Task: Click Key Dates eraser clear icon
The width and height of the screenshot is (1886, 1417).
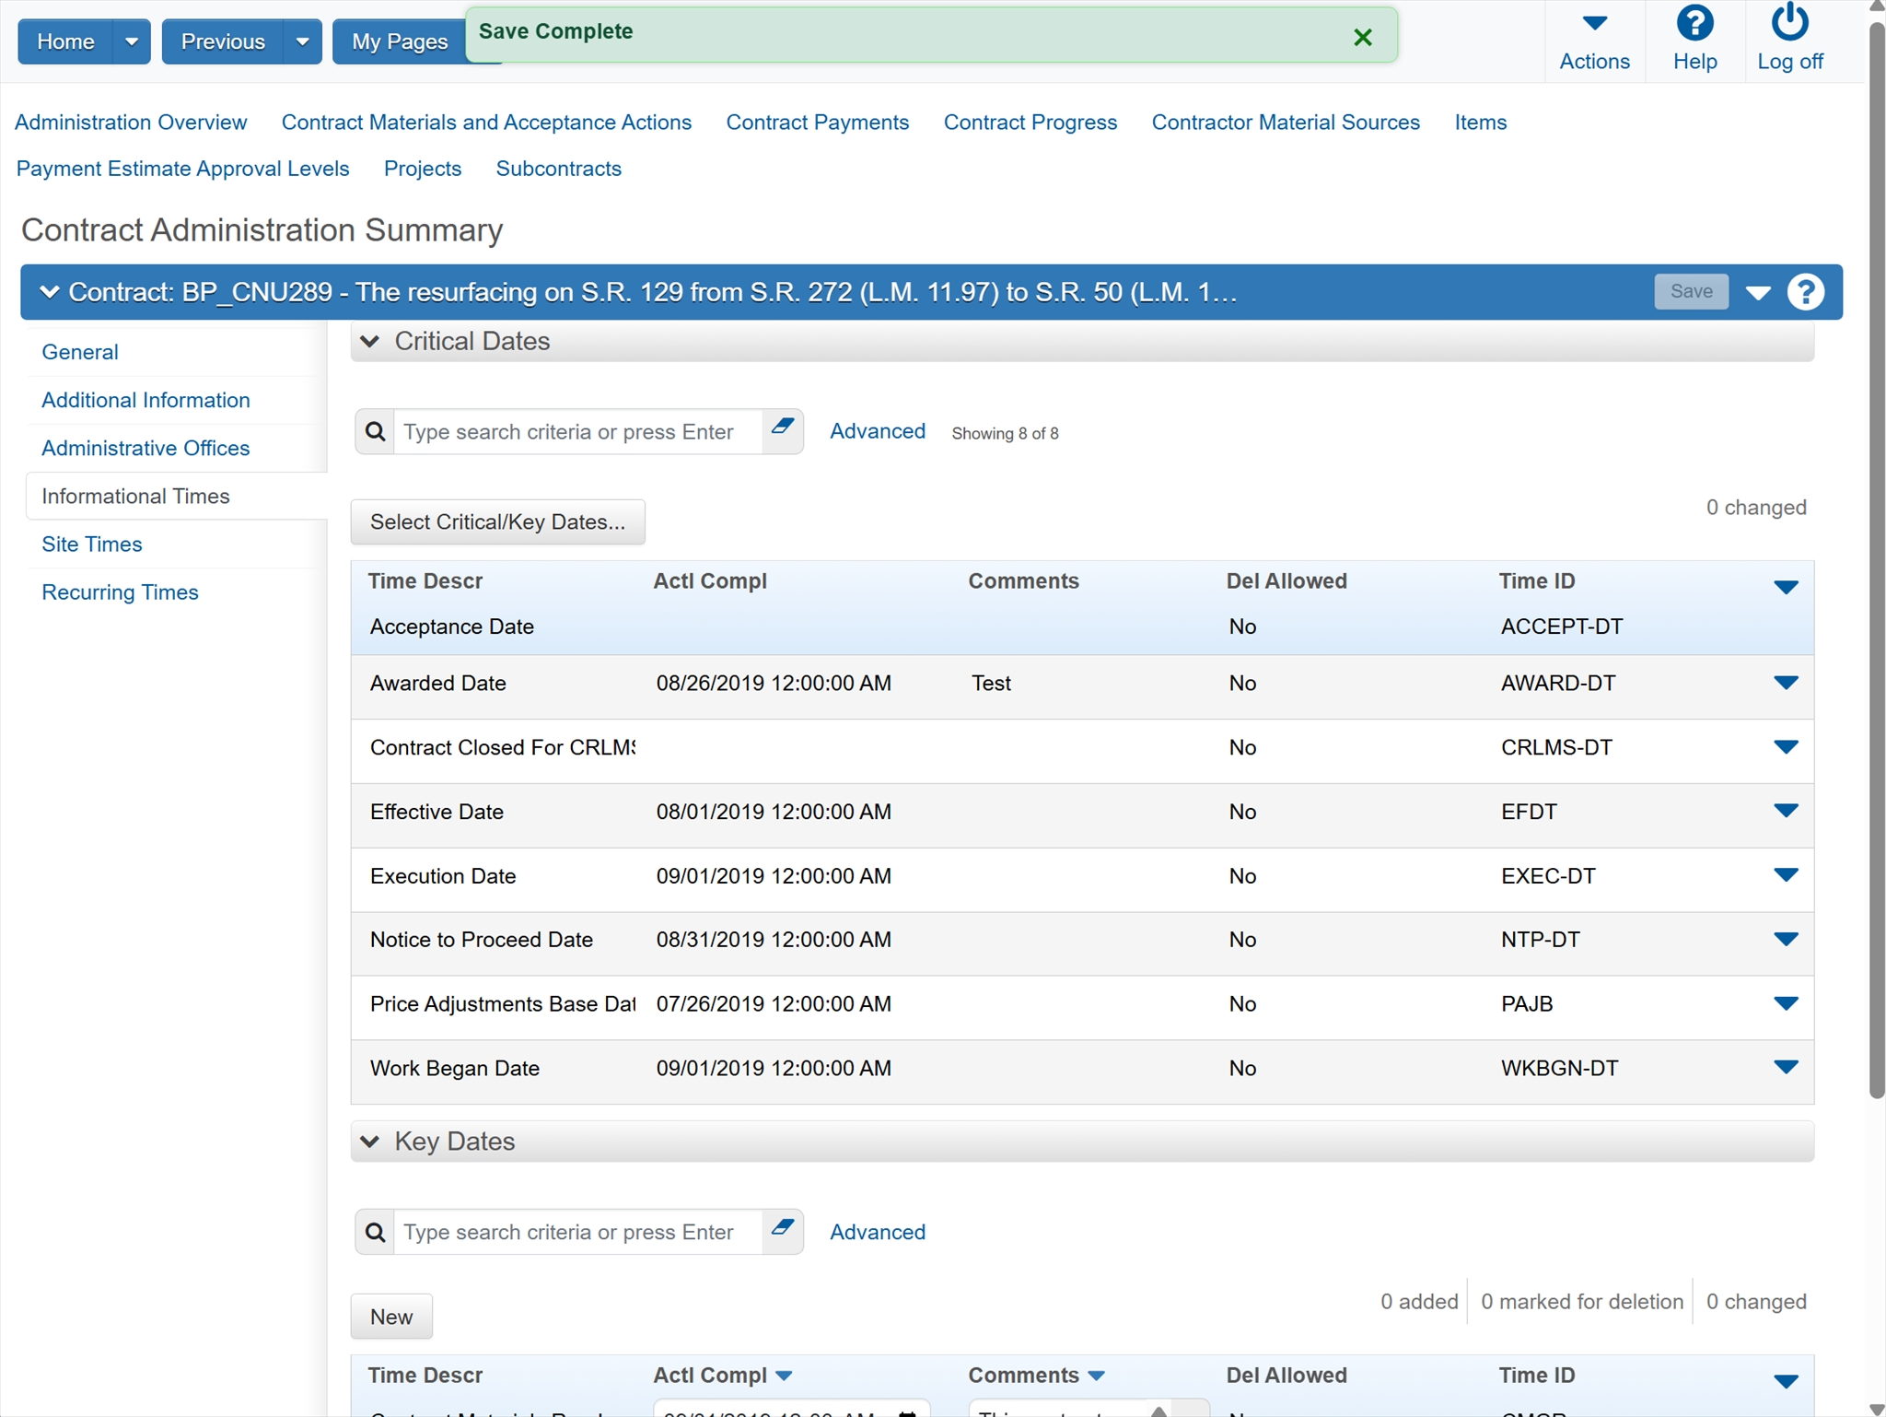Action: click(x=783, y=1229)
